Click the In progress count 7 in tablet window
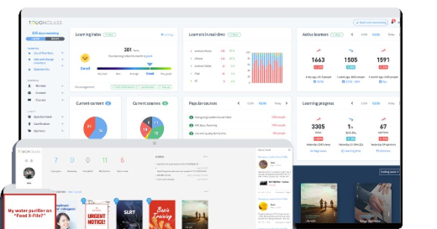This screenshot has height=229, width=437. (x=56, y=160)
